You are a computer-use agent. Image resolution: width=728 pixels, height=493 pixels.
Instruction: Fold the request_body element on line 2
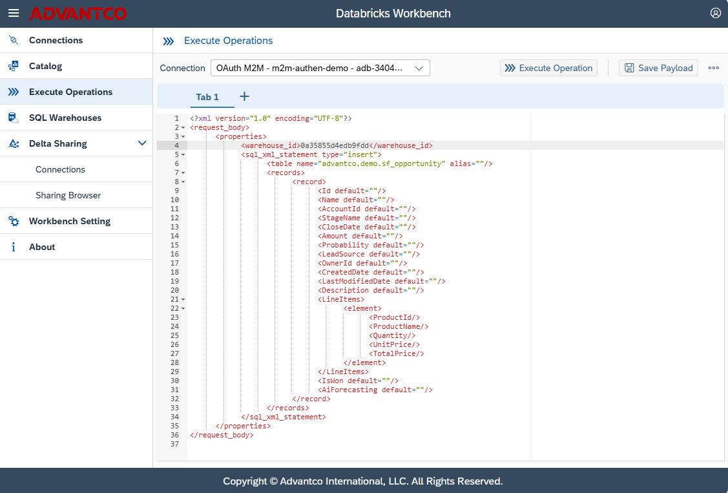tap(183, 128)
